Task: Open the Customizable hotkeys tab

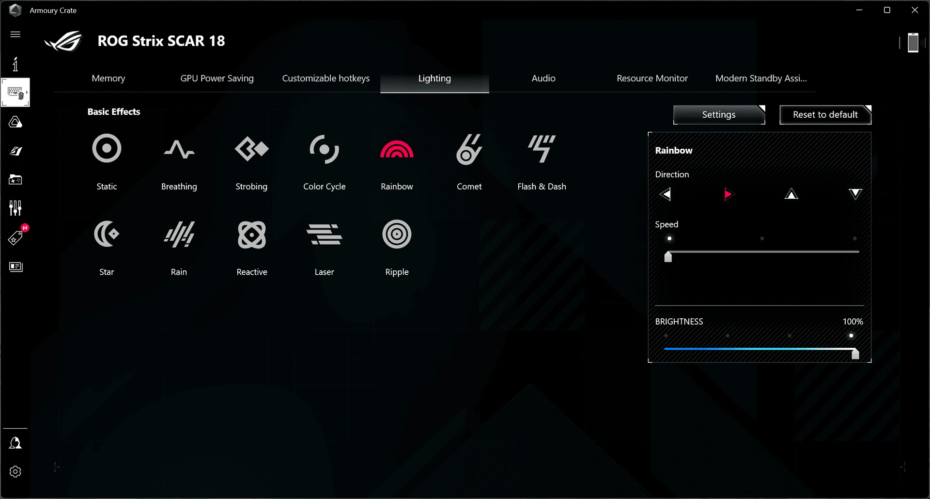Action: click(x=326, y=78)
